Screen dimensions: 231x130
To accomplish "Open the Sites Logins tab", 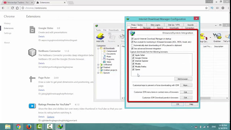I will point(155,25).
